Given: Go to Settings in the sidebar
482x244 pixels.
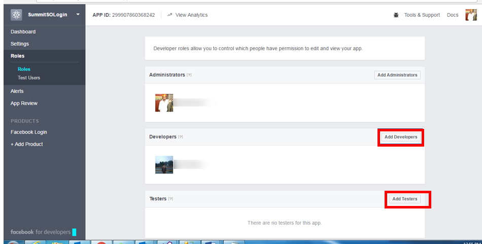Looking at the screenshot, I should coord(20,44).
